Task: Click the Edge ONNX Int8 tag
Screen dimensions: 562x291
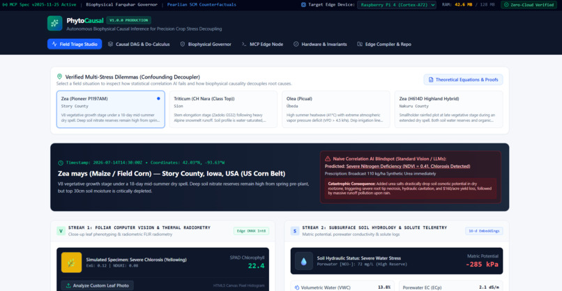Action: [x=251, y=231]
